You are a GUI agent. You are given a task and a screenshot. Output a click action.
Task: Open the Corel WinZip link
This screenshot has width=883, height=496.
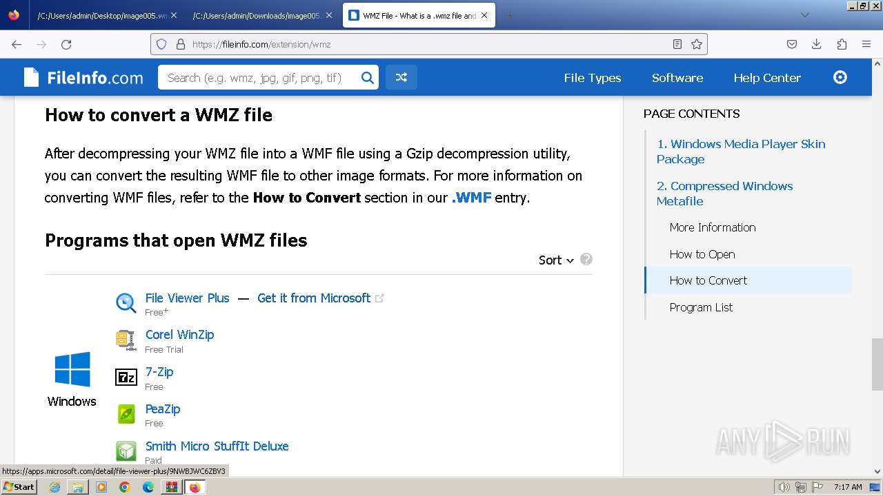point(179,335)
